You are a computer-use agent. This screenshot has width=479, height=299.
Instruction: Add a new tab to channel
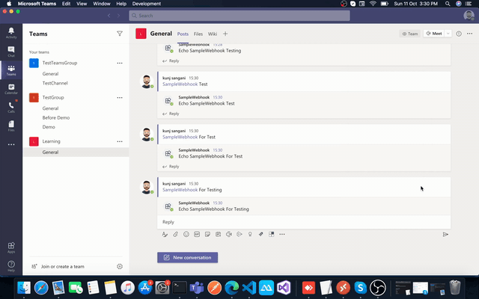click(225, 34)
